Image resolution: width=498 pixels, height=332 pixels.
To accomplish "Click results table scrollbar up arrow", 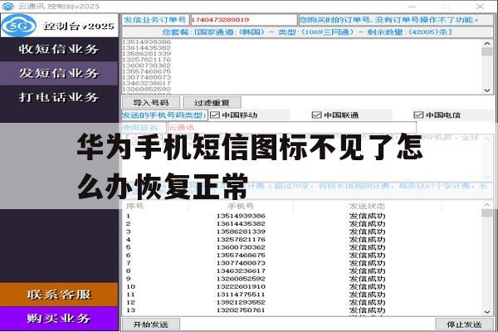I will click(487, 205).
